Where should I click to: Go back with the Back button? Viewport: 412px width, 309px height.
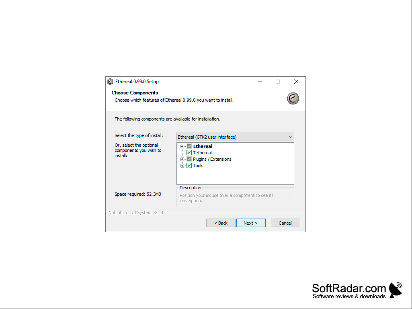(221, 223)
